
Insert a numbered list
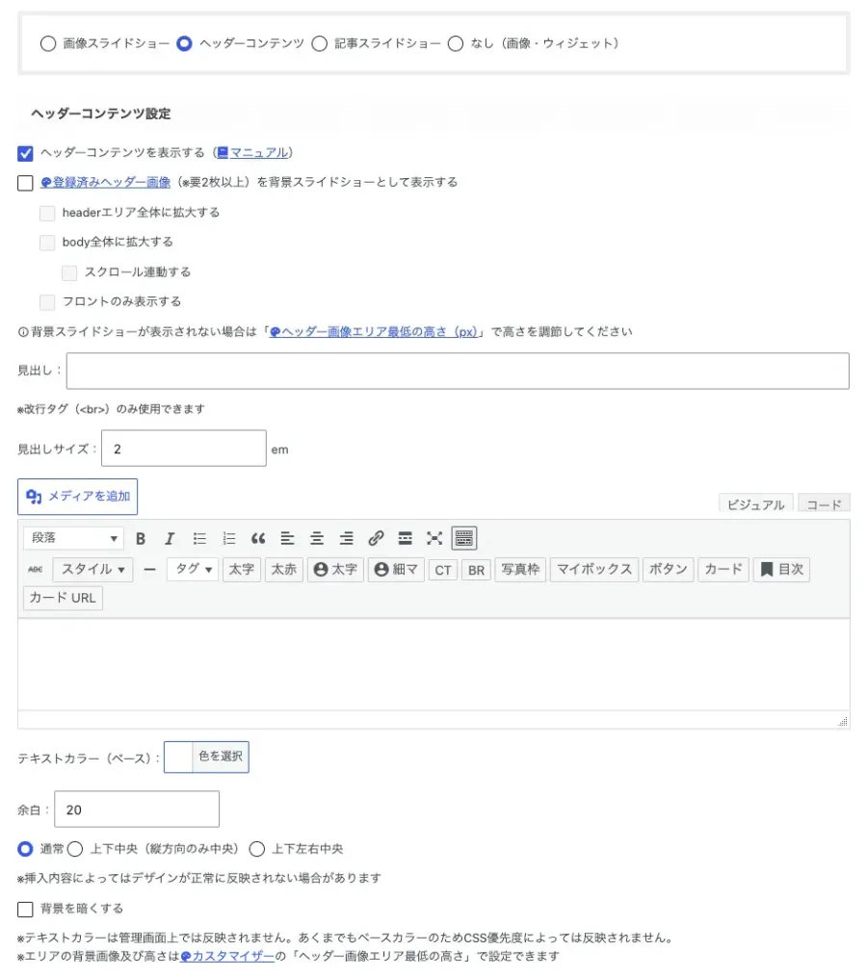point(229,538)
